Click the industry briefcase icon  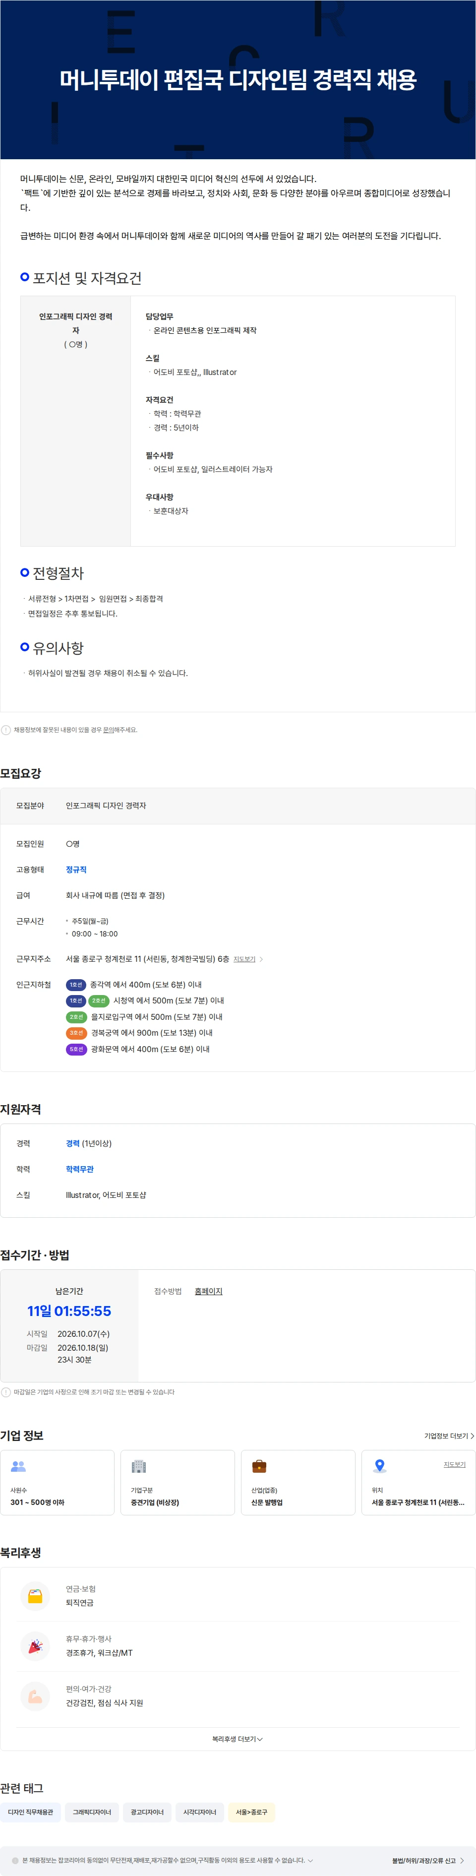(259, 1466)
